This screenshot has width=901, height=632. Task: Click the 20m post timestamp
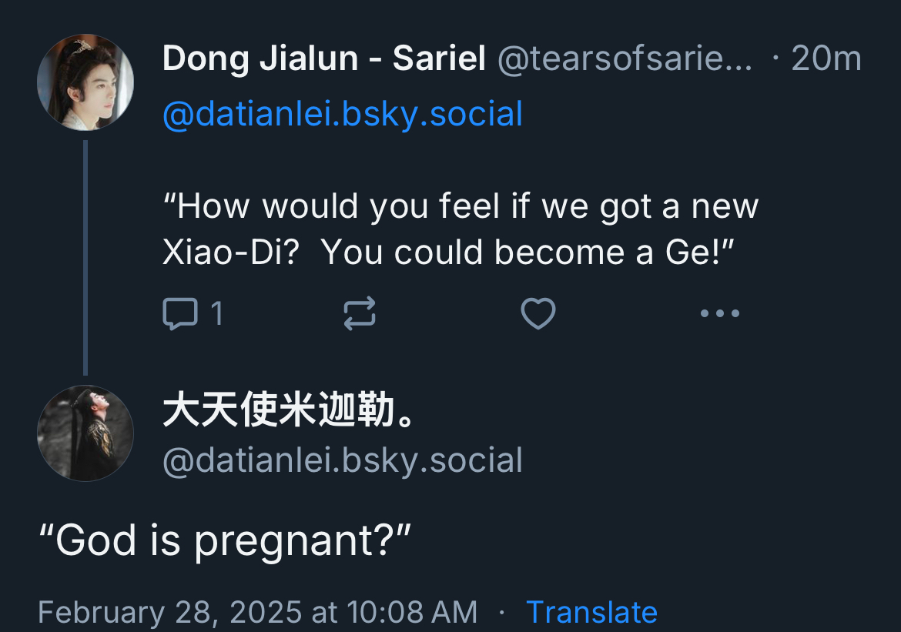826,59
